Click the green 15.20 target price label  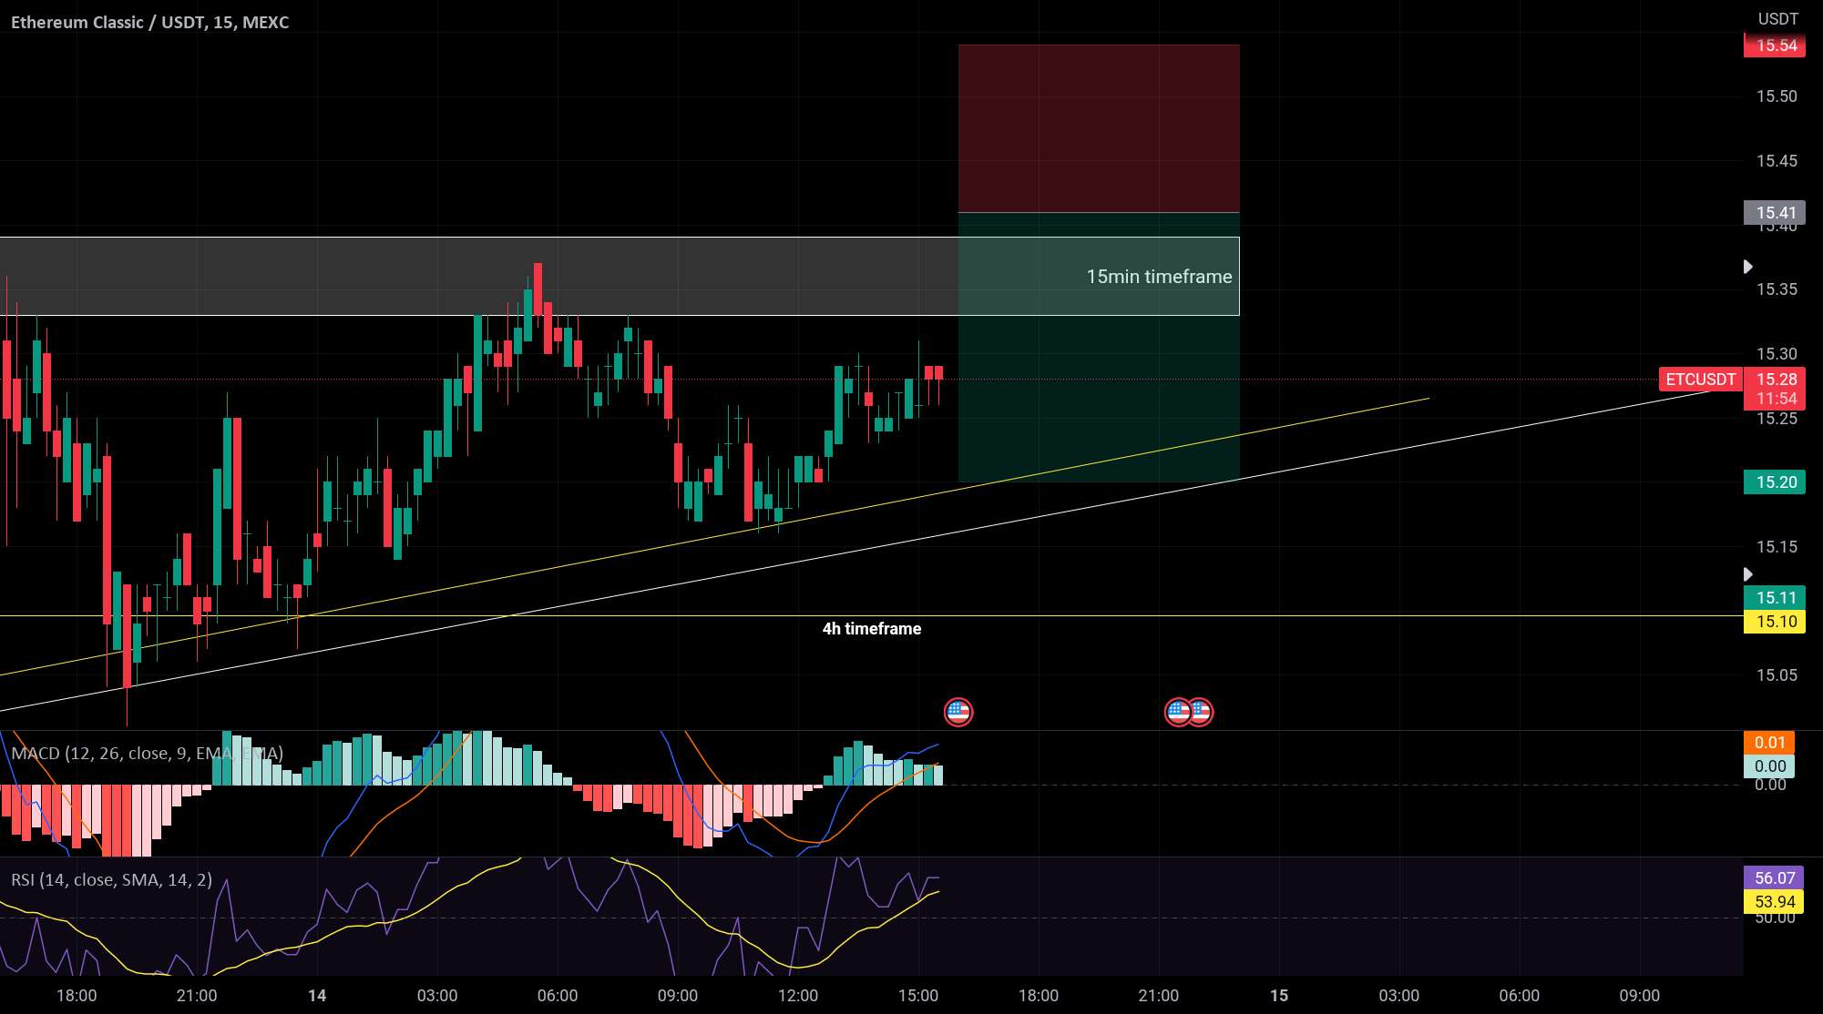point(1775,482)
